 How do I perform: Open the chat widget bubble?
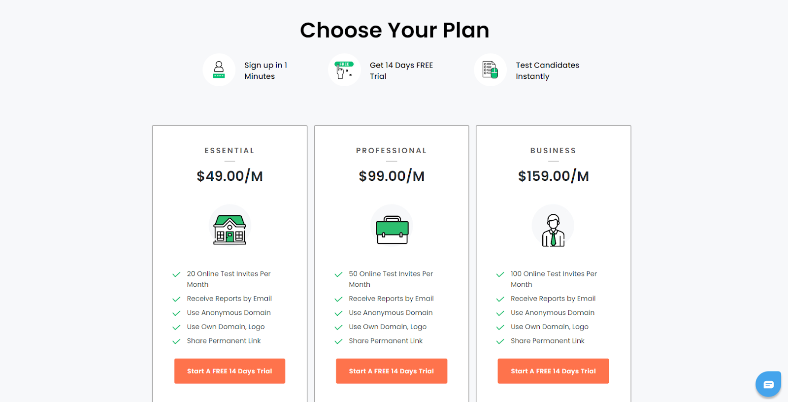(768, 384)
